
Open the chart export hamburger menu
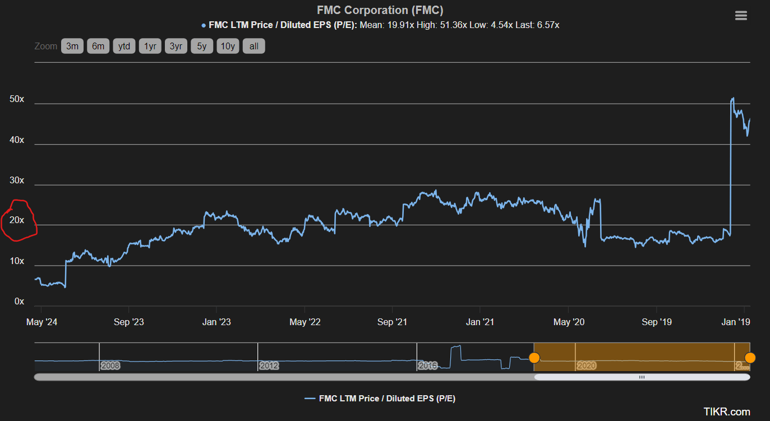(740, 15)
